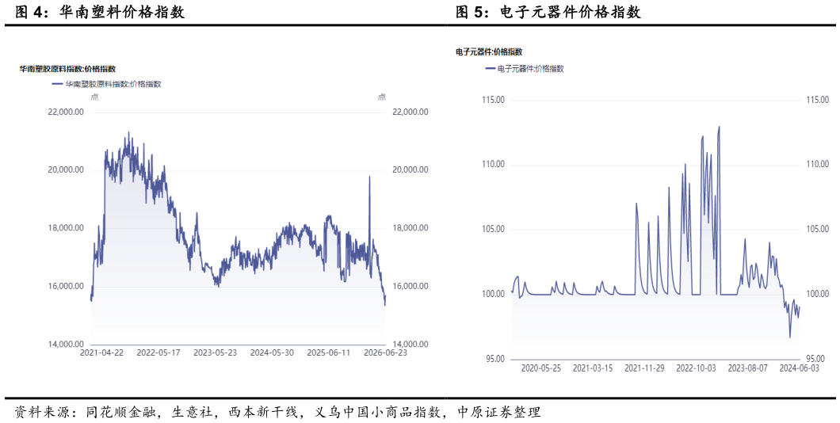
Task: Click right unit label '点' above plastics chart
Action: coord(382,97)
